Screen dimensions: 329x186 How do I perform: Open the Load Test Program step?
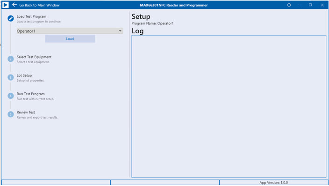coord(31,16)
